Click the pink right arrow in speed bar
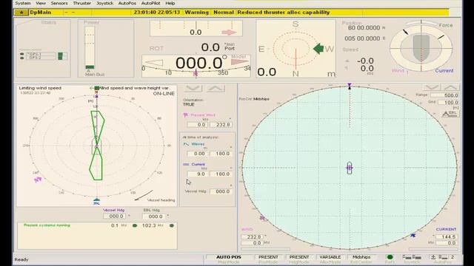474x266 pixels. tap(229, 33)
